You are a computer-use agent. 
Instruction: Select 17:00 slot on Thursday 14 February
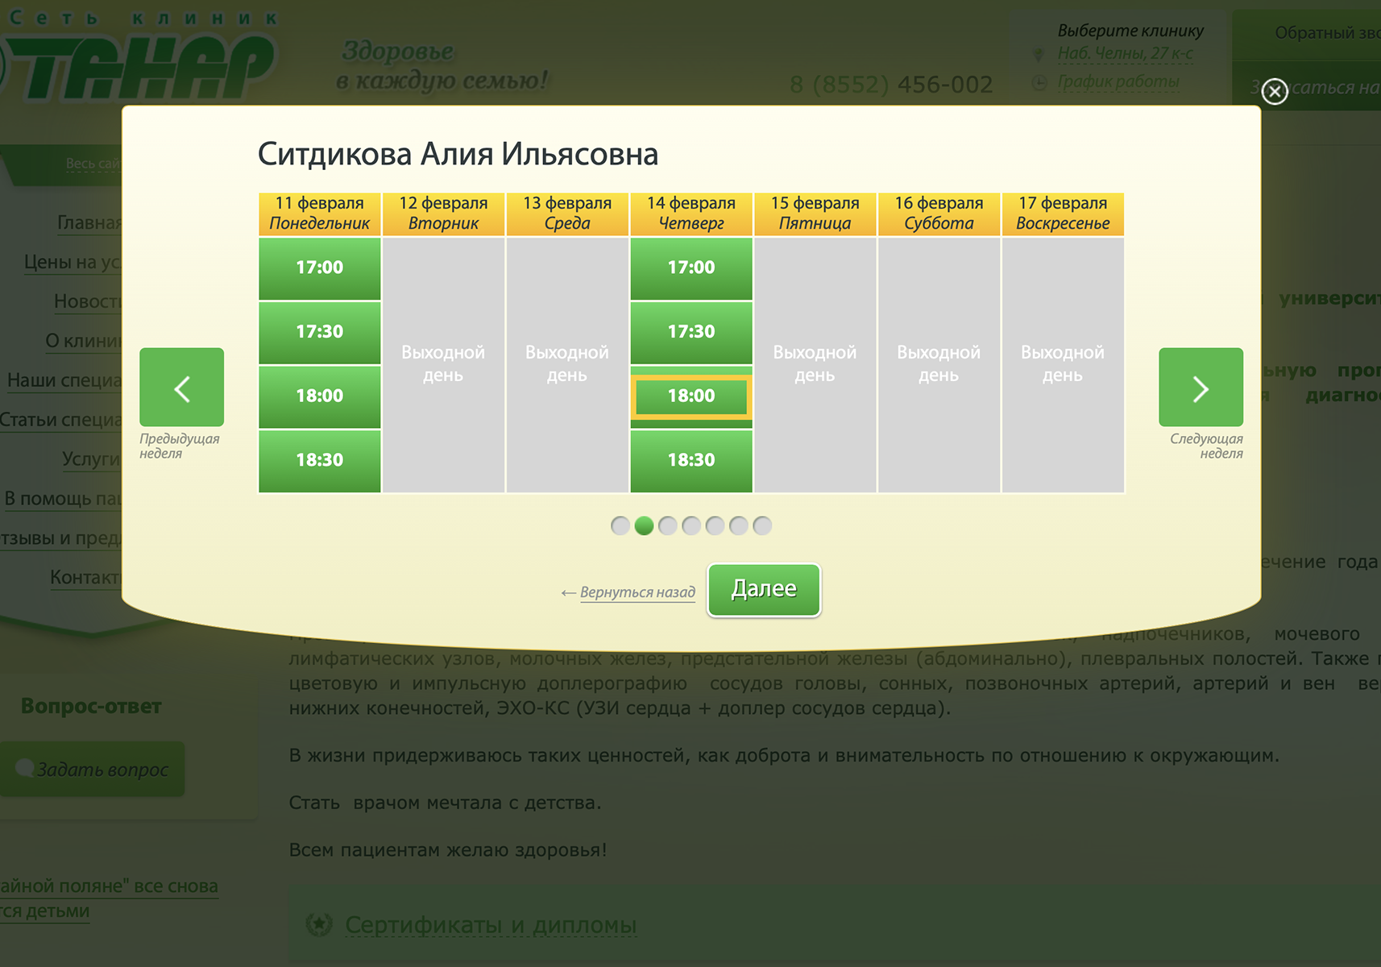(690, 268)
